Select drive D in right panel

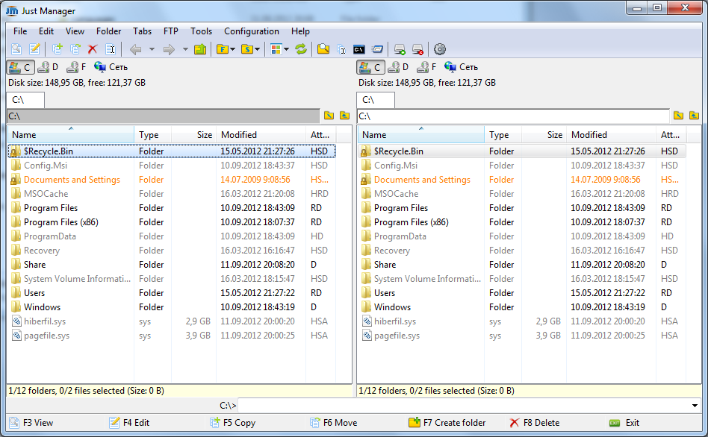[x=399, y=67]
